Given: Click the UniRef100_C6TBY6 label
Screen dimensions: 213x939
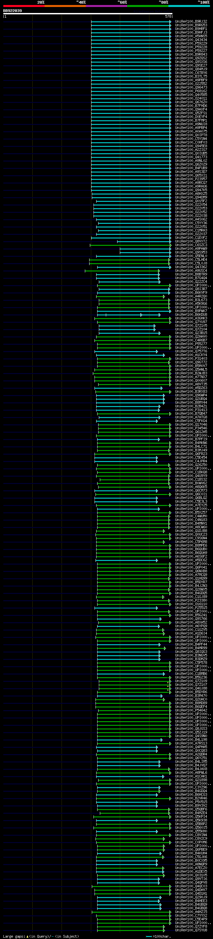Looking at the screenshot, I should pyautogui.click(x=191, y=73).
